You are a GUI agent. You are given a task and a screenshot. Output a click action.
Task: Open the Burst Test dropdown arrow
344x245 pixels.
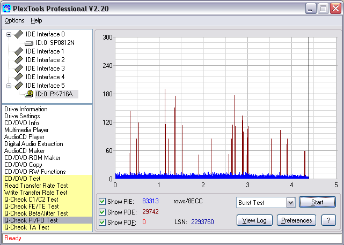(x=290, y=203)
